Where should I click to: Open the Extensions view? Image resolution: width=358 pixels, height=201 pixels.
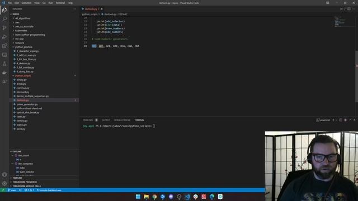(x=4, y=46)
